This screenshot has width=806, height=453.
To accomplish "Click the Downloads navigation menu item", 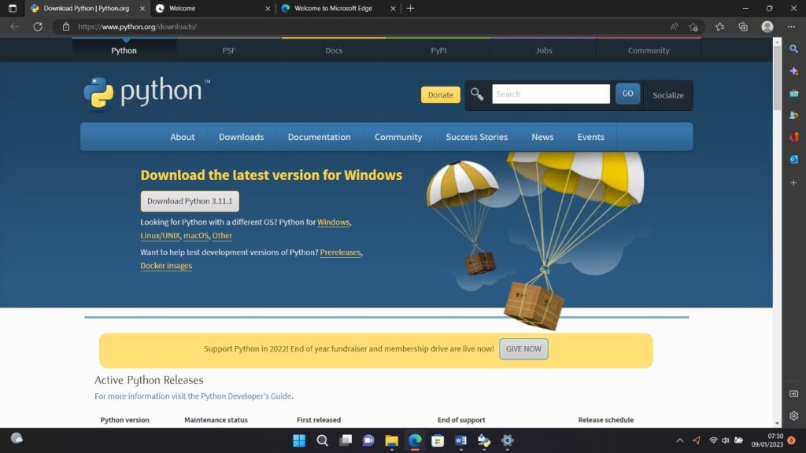I will 241,137.
